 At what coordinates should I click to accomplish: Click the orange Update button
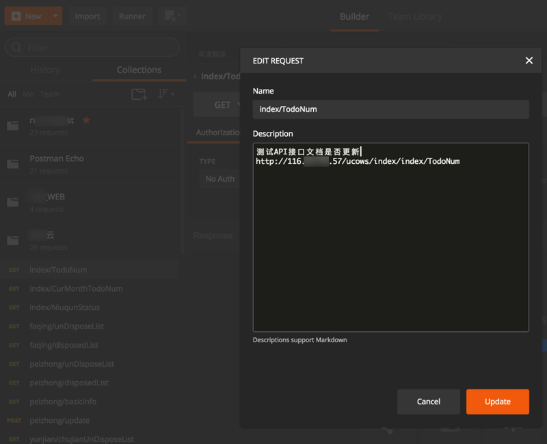(x=498, y=402)
